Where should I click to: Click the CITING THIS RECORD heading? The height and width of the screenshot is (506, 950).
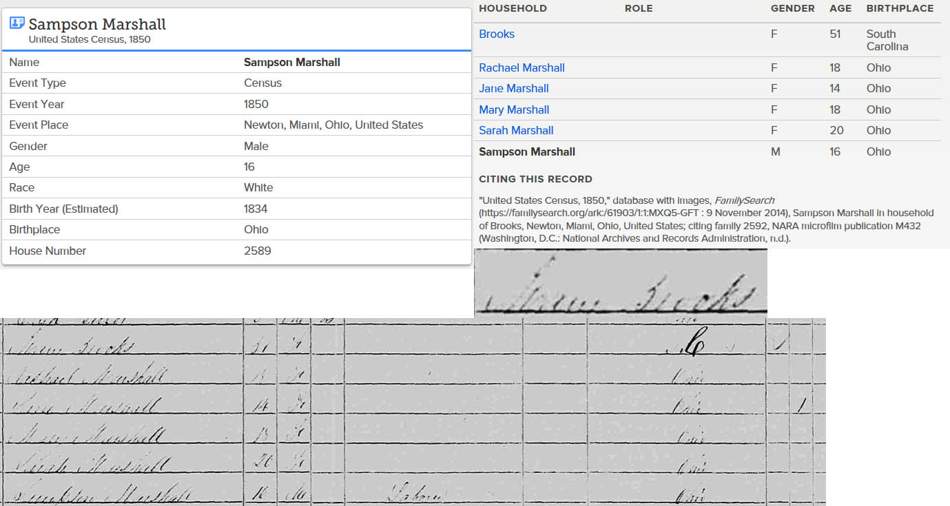point(535,179)
